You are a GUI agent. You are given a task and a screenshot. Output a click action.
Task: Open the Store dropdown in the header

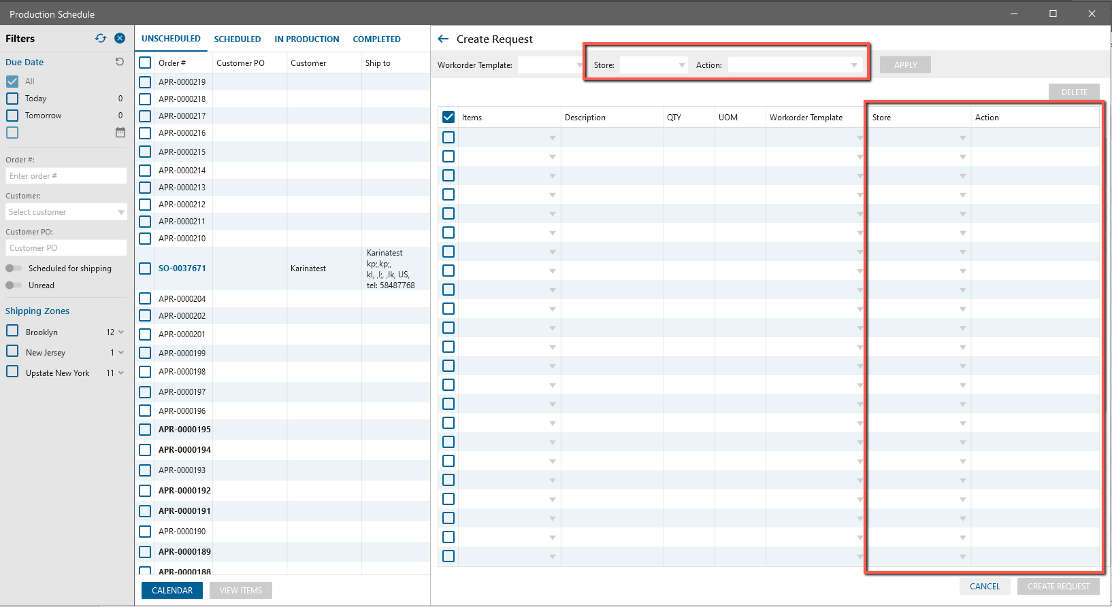pyautogui.click(x=653, y=65)
